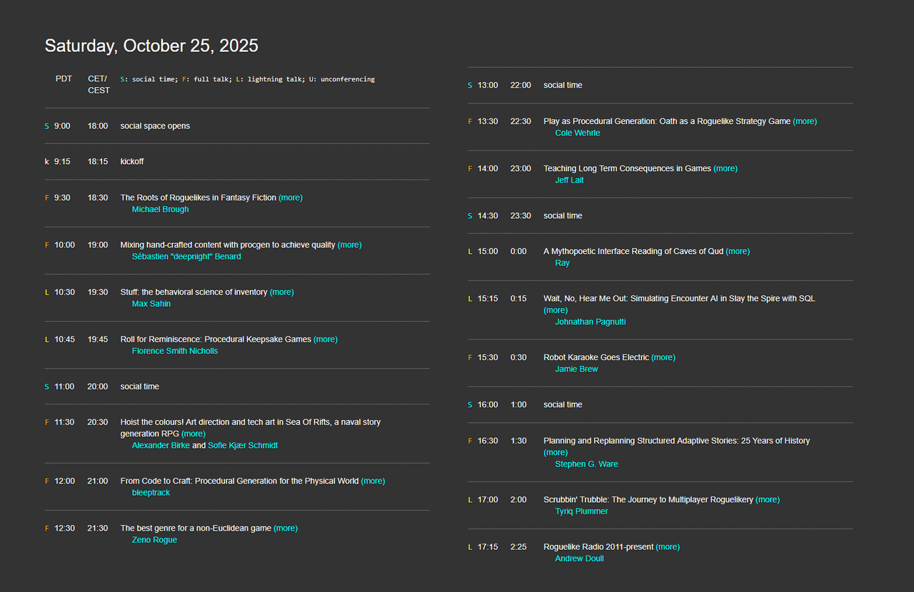Screen dimensions: 914x592
Task: Expand more for Teaching Long Term Consequences
Action: point(725,169)
